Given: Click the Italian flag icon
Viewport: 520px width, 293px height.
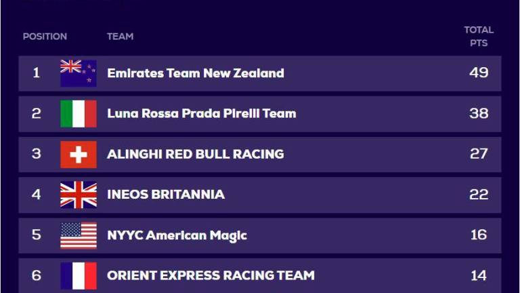Looking at the screenshot, I should (x=79, y=114).
